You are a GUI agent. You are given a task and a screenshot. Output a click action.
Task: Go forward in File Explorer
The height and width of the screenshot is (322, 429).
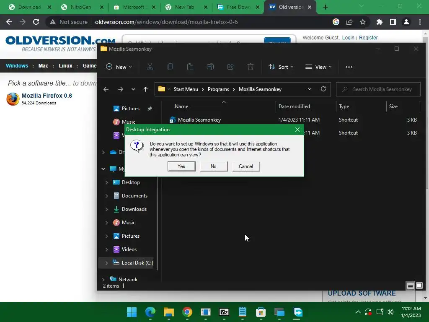pos(120,89)
